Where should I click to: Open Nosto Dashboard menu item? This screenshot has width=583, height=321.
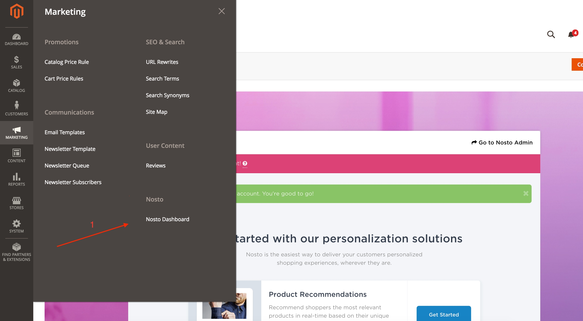pyautogui.click(x=168, y=219)
